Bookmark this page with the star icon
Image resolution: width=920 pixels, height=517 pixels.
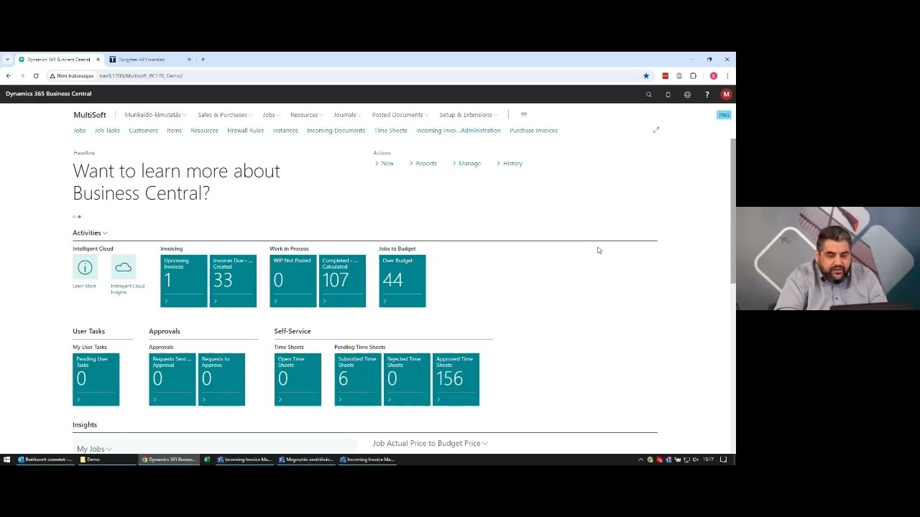(645, 75)
